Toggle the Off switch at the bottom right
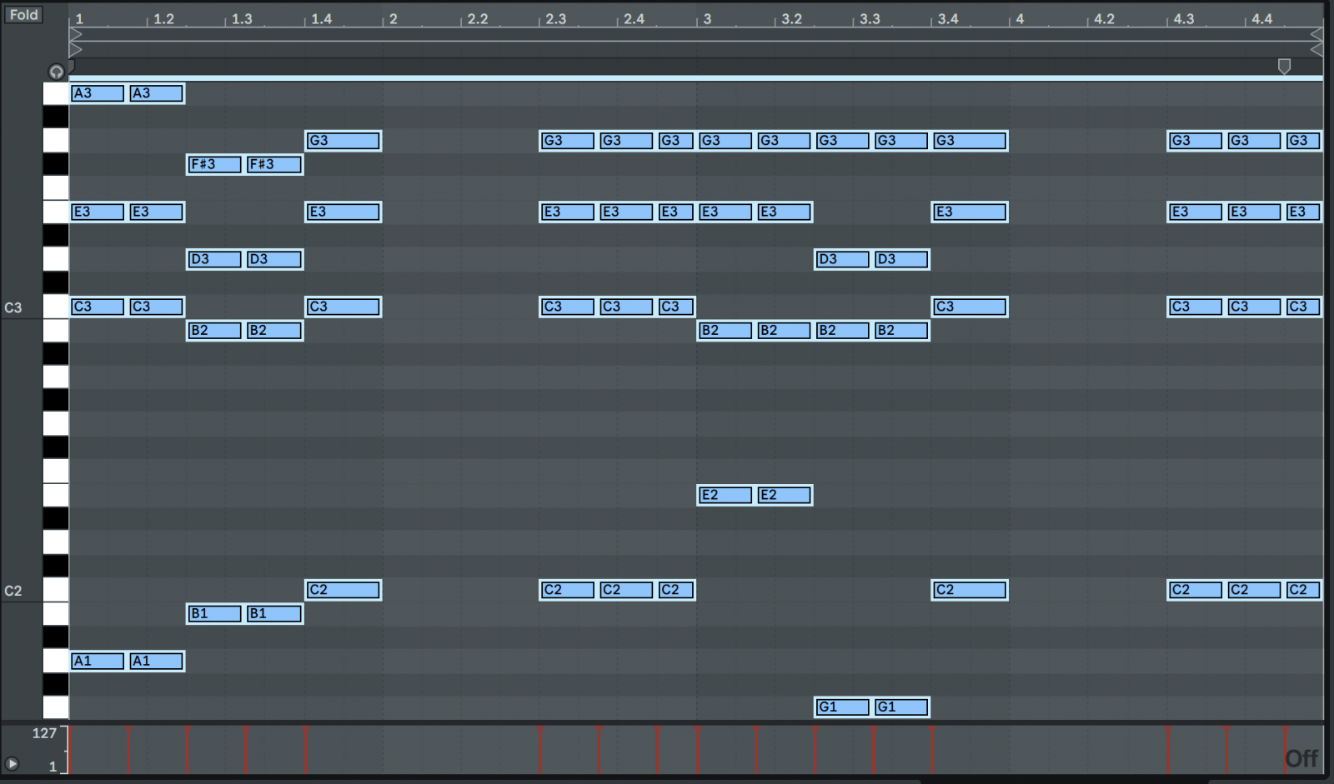 [x=1301, y=758]
